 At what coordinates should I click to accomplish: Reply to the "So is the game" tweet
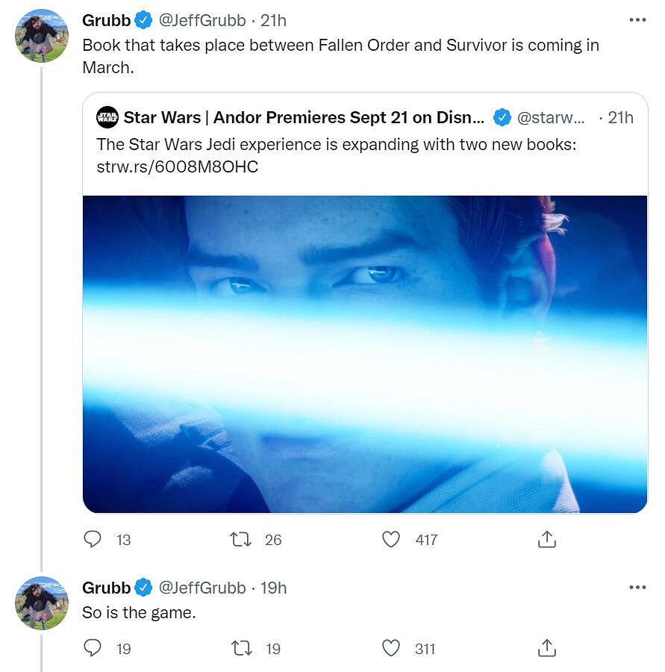click(x=93, y=648)
